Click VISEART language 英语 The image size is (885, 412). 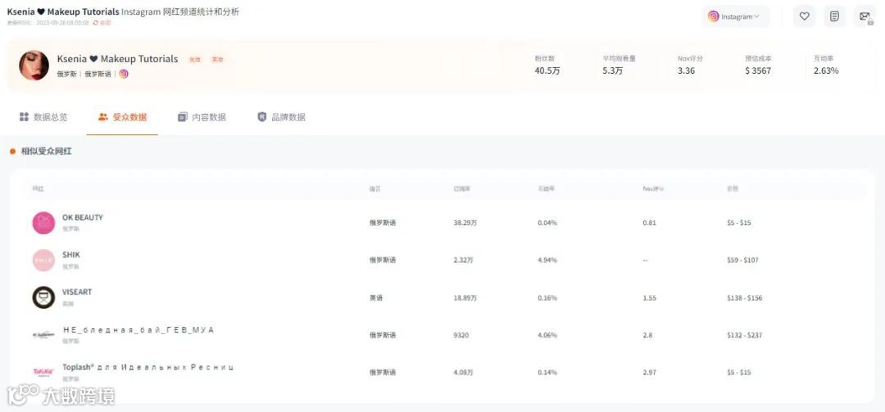[x=376, y=297]
